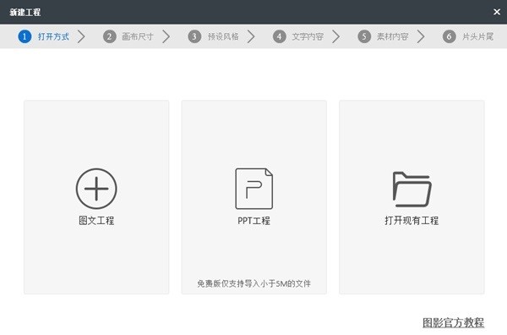Open the 素材内容 step
The height and width of the screenshot is (335, 507).
tap(393, 36)
